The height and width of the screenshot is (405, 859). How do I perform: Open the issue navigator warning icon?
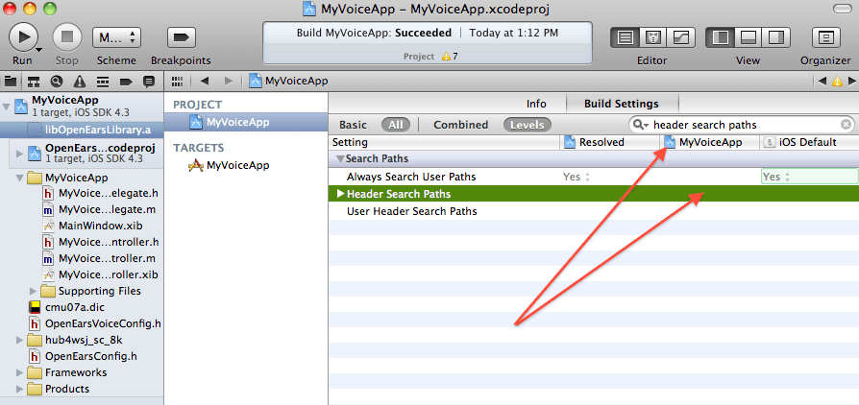pyautogui.click(x=78, y=82)
